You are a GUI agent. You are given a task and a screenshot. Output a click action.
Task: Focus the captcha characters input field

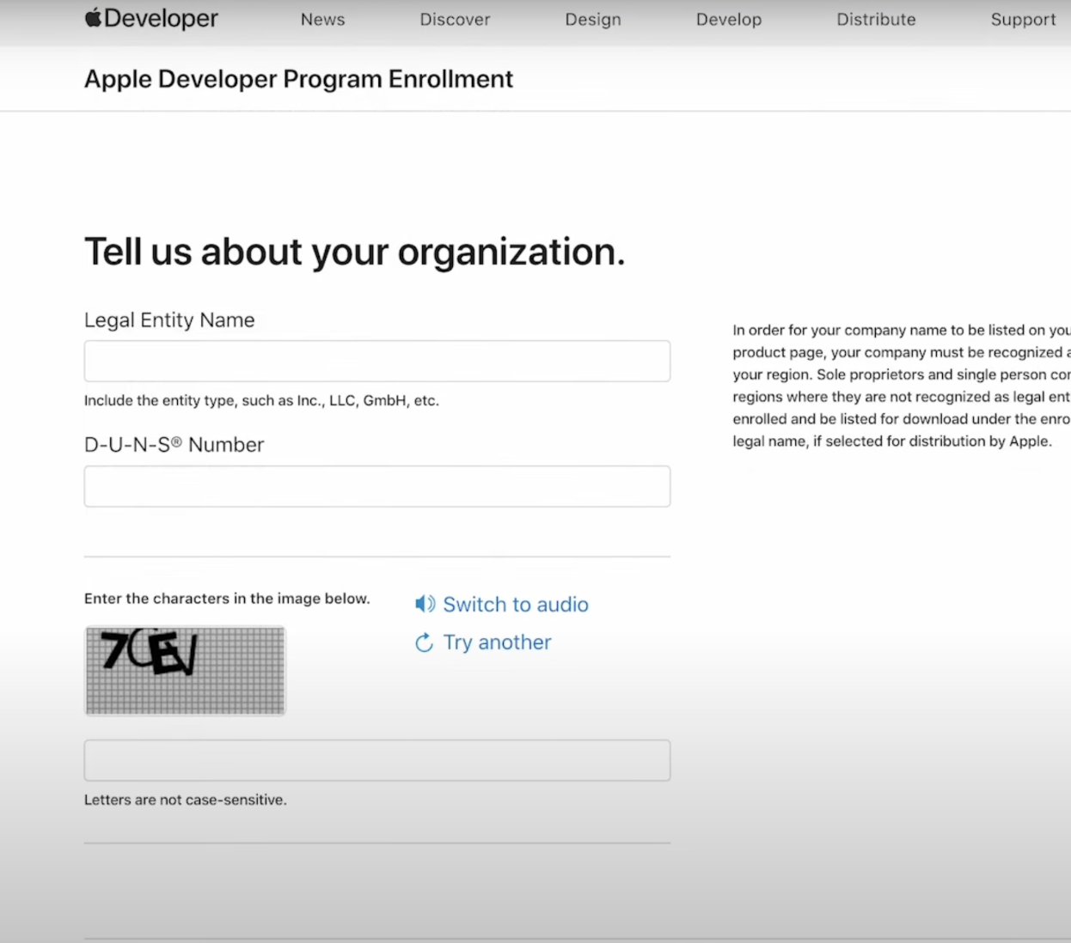(377, 760)
